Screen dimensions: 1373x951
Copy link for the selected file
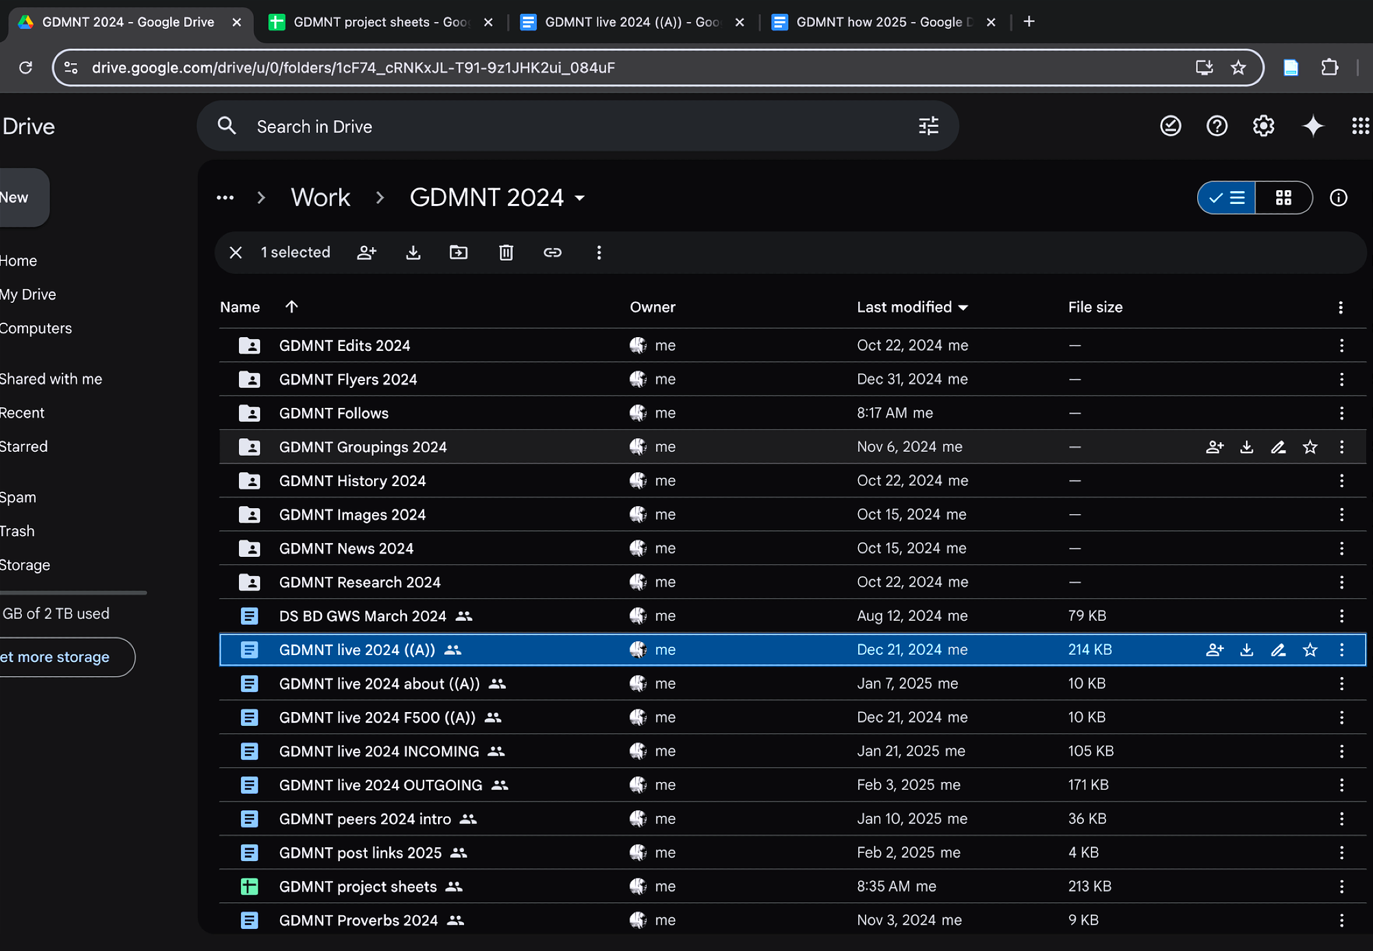pyautogui.click(x=553, y=253)
